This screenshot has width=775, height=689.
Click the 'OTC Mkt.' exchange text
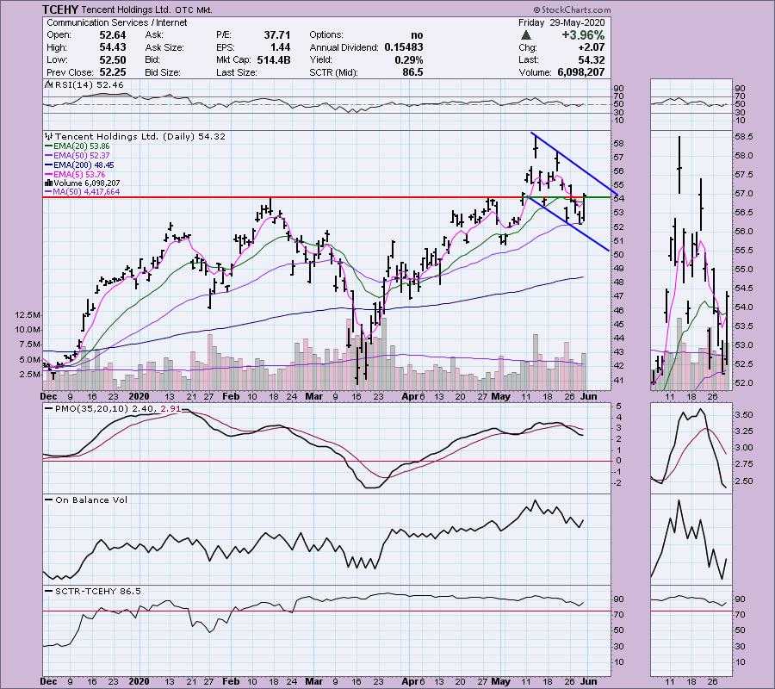(194, 9)
